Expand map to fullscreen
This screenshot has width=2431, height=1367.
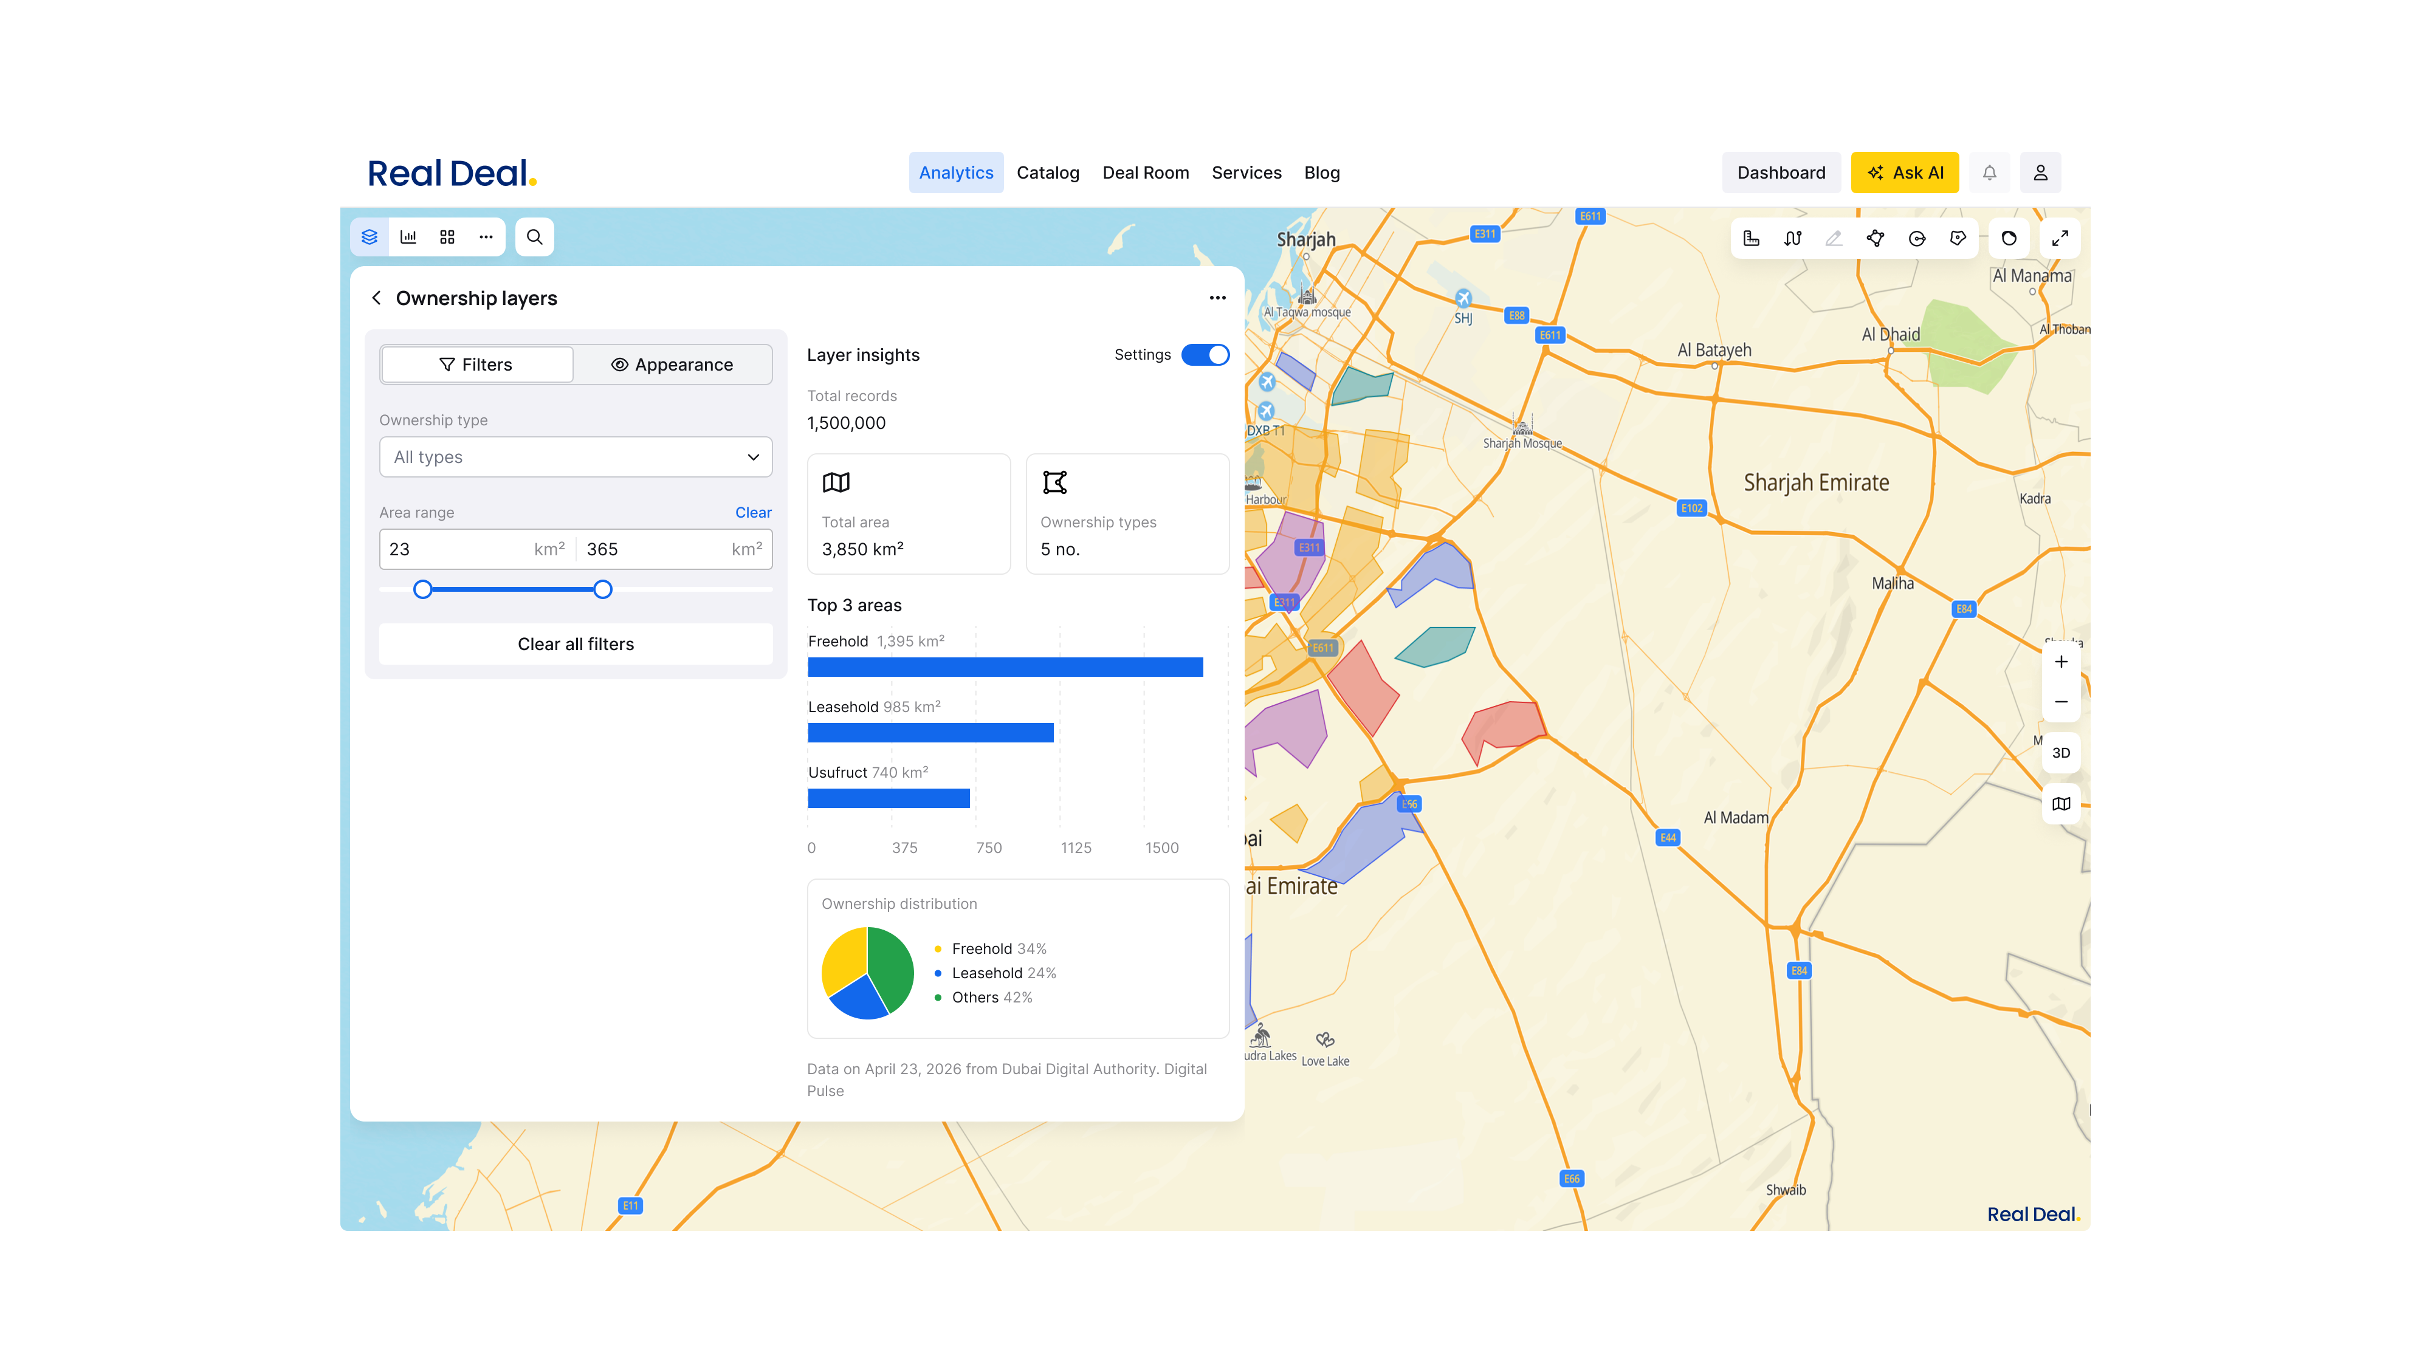[2060, 238]
